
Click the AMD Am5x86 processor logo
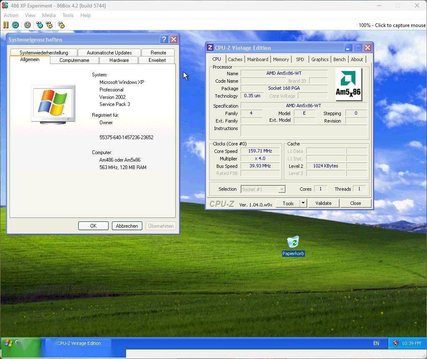click(348, 84)
